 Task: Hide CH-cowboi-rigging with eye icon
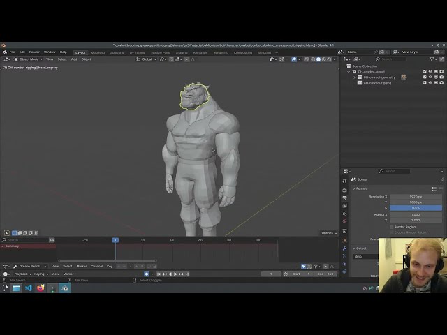click(x=430, y=82)
